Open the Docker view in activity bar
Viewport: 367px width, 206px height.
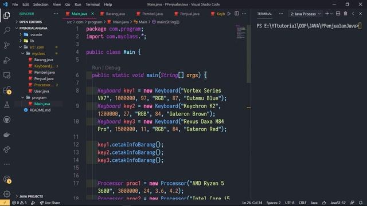click(x=7, y=135)
